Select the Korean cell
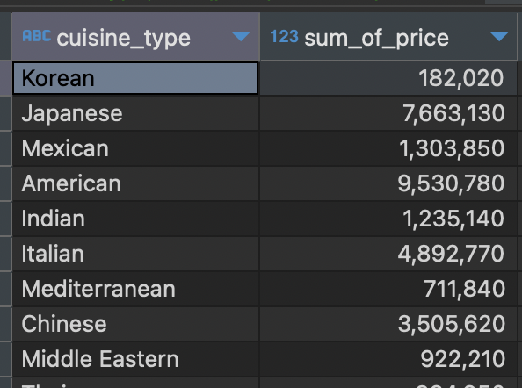The width and height of the screenshot is (522, 388). click(135, 78)
